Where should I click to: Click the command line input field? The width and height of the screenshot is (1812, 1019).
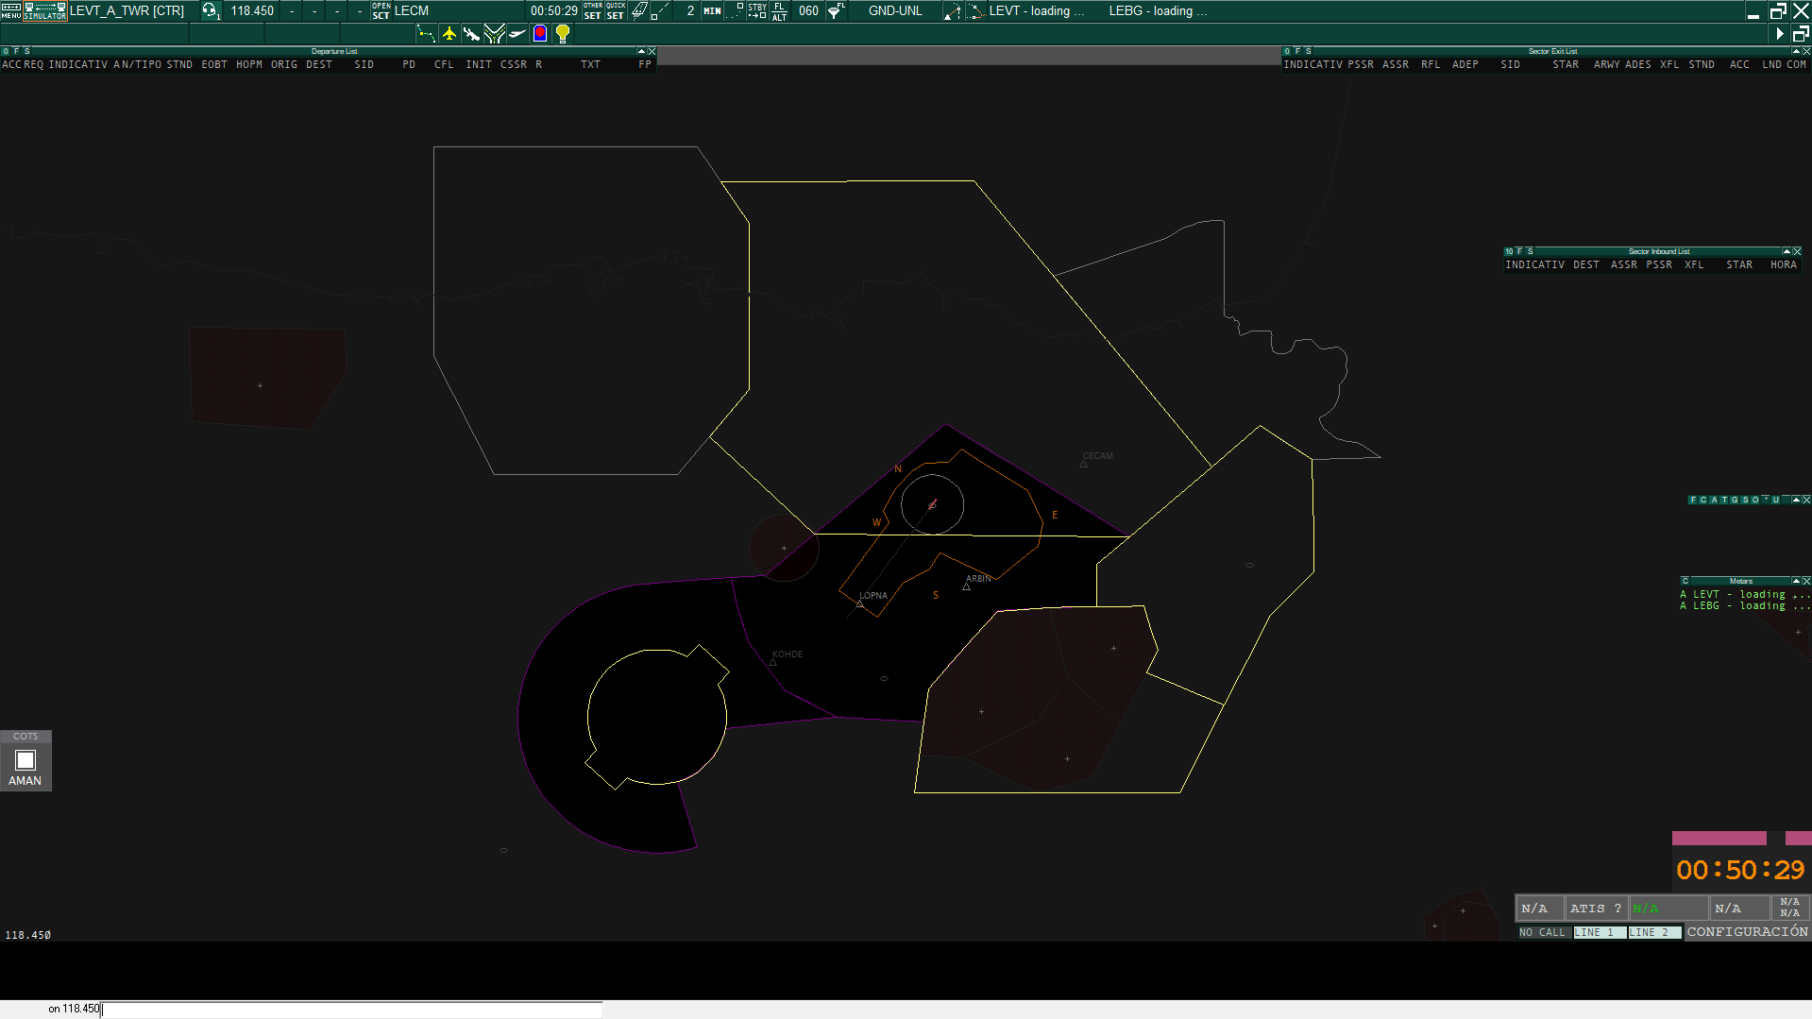[x=351, y=1010]
